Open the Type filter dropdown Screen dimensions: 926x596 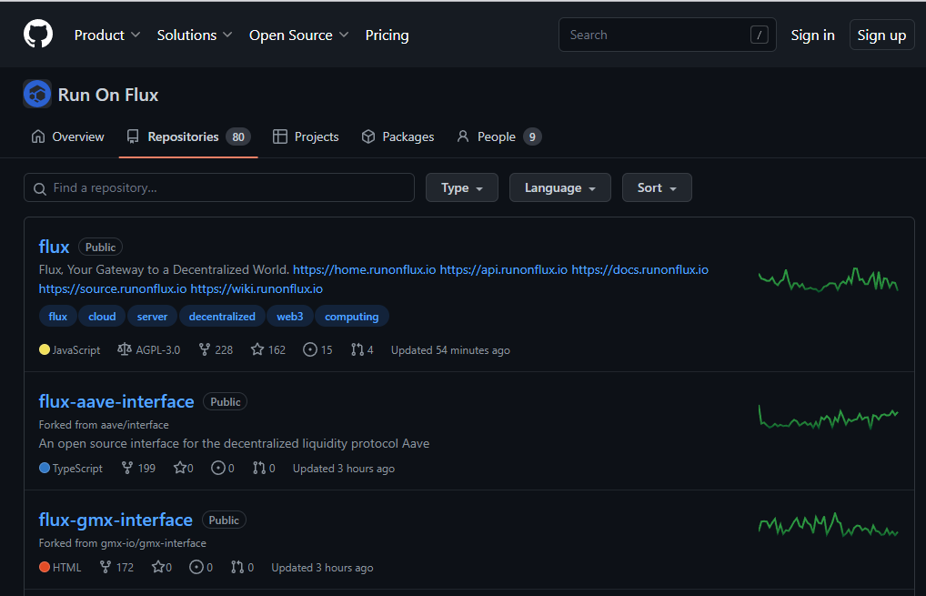tap(462, 187)
